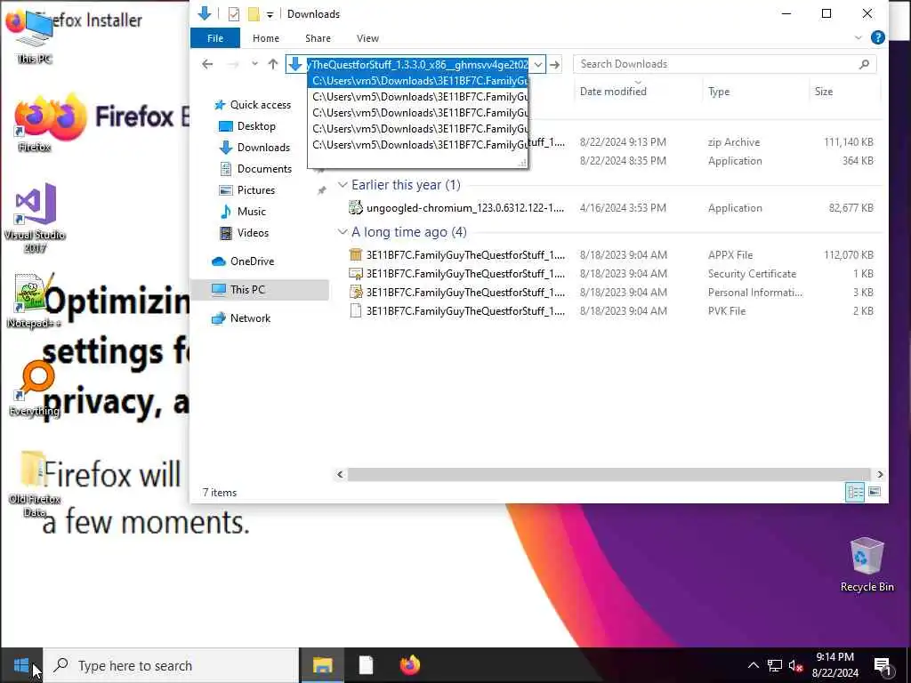The width and height of the screenshot is (911, 683).
Task: Select the Recycle Bin desktop icon
Action: coord(867,565)
